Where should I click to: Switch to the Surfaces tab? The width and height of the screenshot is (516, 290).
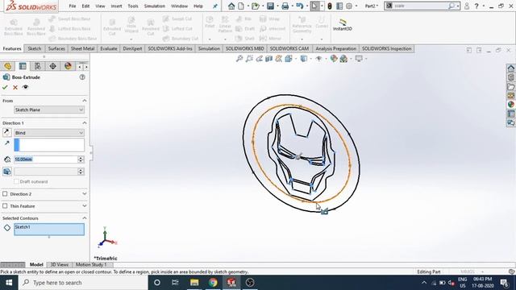coord(56,48)
